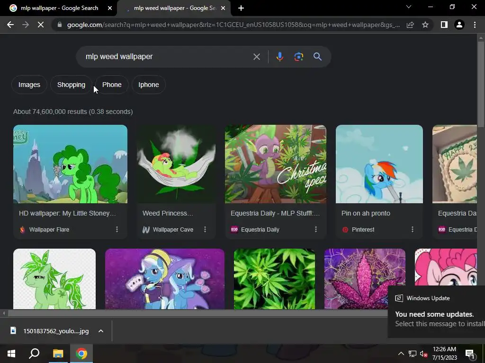Apply the Phone filter chip
Screen dimensions: 485x363
click(x=112, y=85)
